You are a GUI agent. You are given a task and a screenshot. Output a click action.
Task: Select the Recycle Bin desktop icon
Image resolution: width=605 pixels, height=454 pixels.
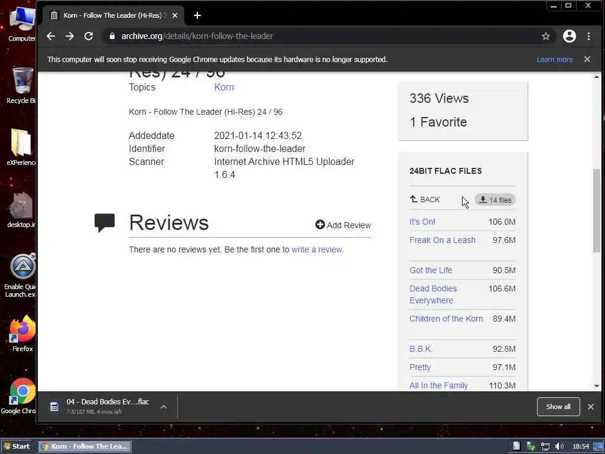click(x=22, y=86)
